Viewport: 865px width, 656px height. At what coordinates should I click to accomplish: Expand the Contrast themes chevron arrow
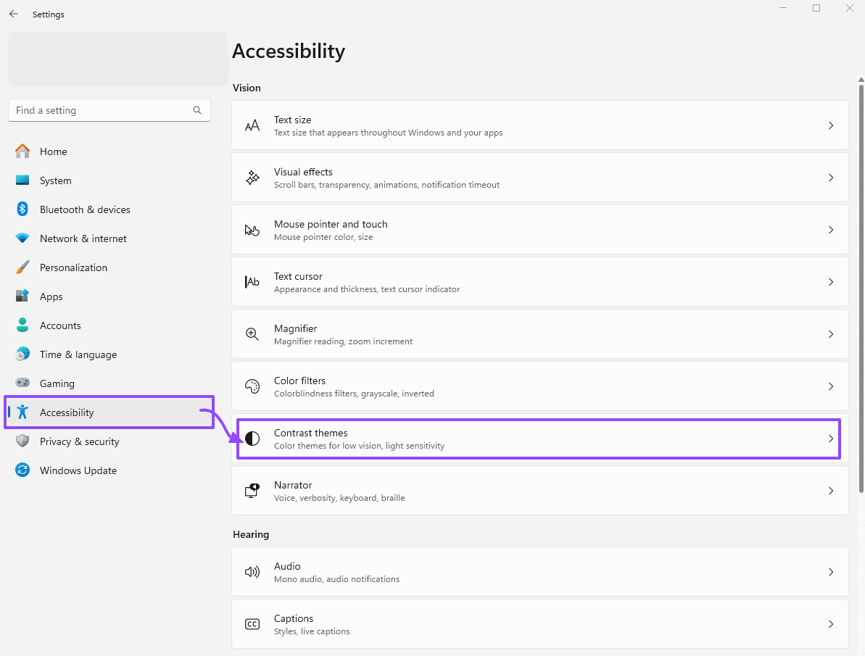(831, 439)
